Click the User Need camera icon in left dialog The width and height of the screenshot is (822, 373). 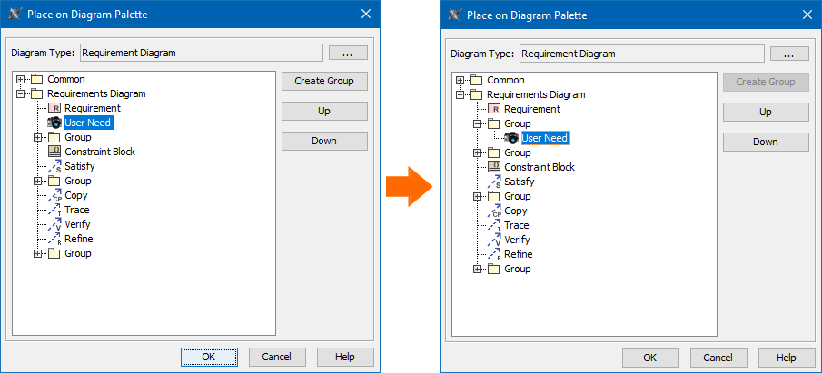(54, 123)
